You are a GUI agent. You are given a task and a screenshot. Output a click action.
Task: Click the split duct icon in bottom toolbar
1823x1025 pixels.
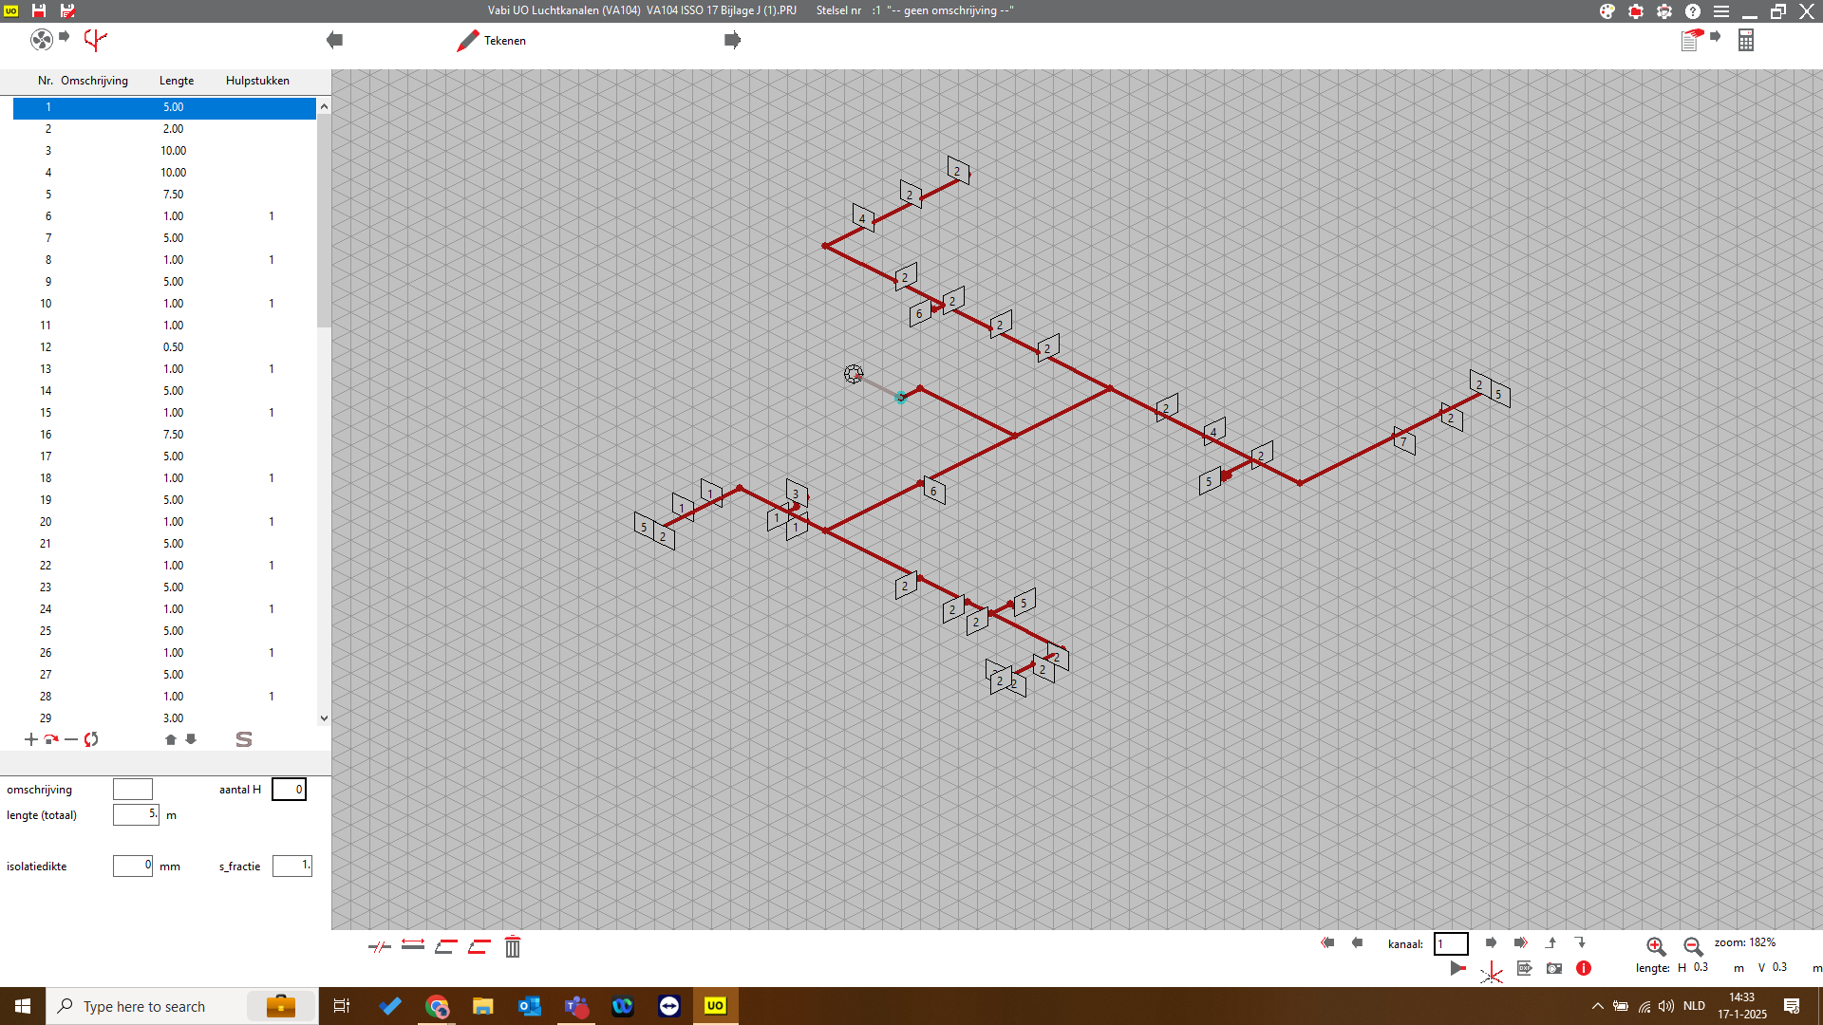click(379, 946)
